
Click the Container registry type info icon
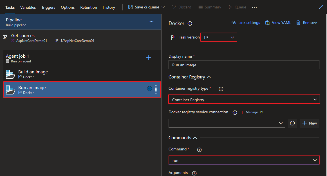pyautogui.click(x=221, y=89)
